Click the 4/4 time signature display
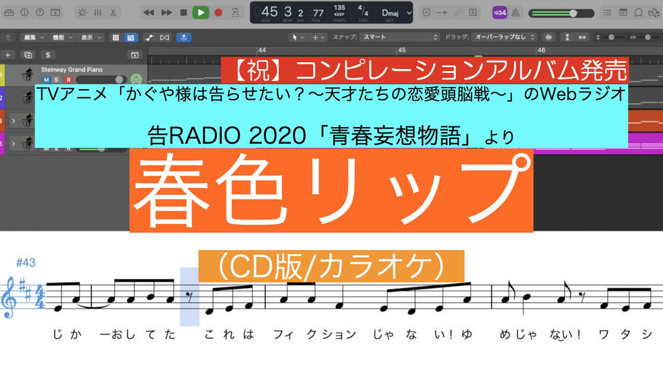The image size is (663, 373). [363, 10]
